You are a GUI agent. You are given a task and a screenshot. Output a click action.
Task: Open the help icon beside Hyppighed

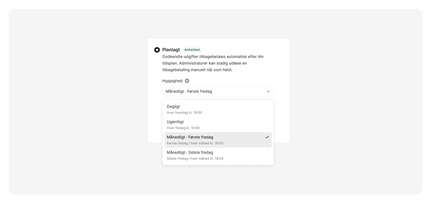(187, 81)
